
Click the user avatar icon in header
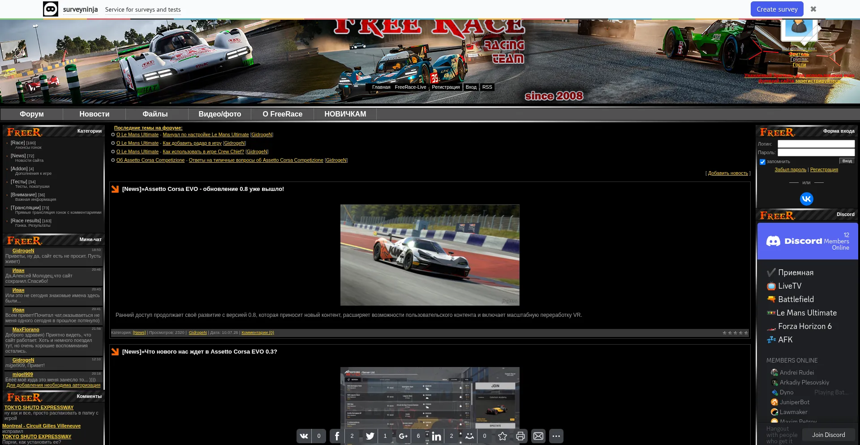click(x=799, y=30)
